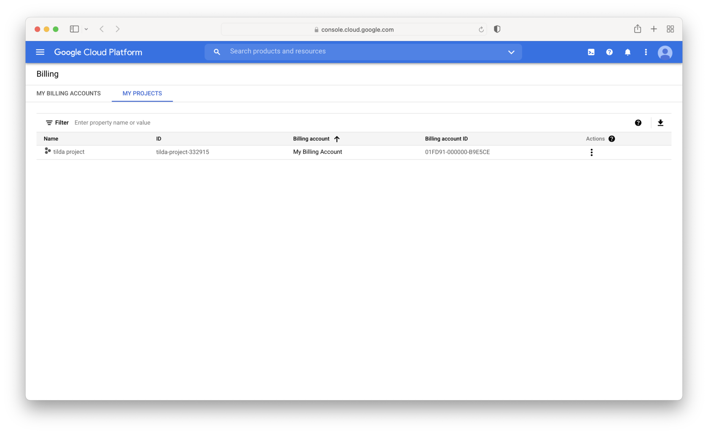708x434 pixels.
Task: Minimize the Safari window
Action: point(47,29)
